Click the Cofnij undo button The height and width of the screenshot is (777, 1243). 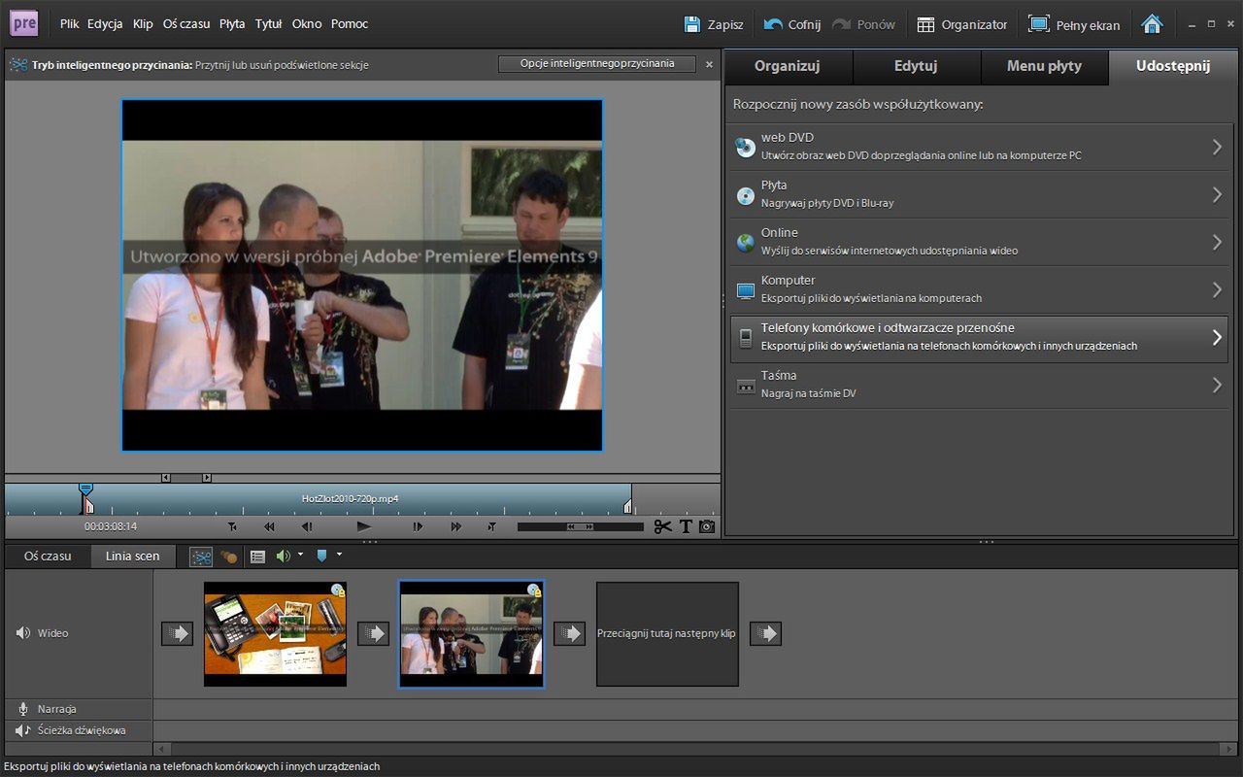(792, 24)
